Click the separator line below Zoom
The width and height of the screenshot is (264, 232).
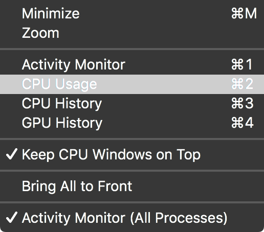pyautogui.click(x=132, y=49)
